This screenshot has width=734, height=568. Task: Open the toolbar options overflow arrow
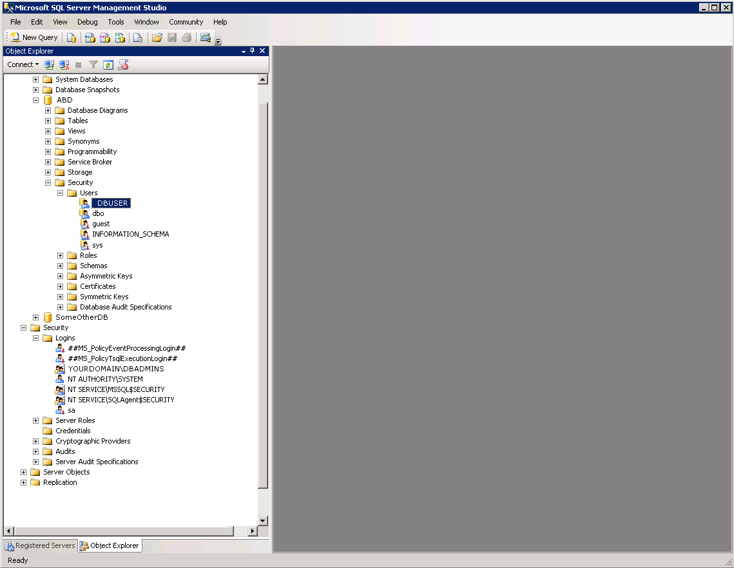click(218, 40)
